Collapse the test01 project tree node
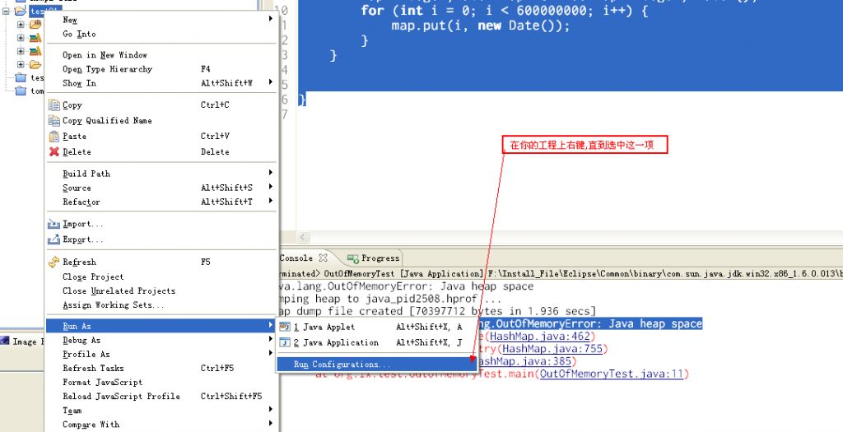 6,10
